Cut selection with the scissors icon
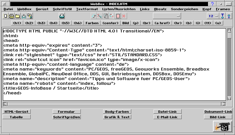 coord(100,16)
